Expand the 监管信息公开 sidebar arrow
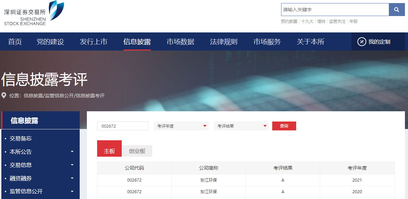The image size is (408, 199). pos(72,191)
